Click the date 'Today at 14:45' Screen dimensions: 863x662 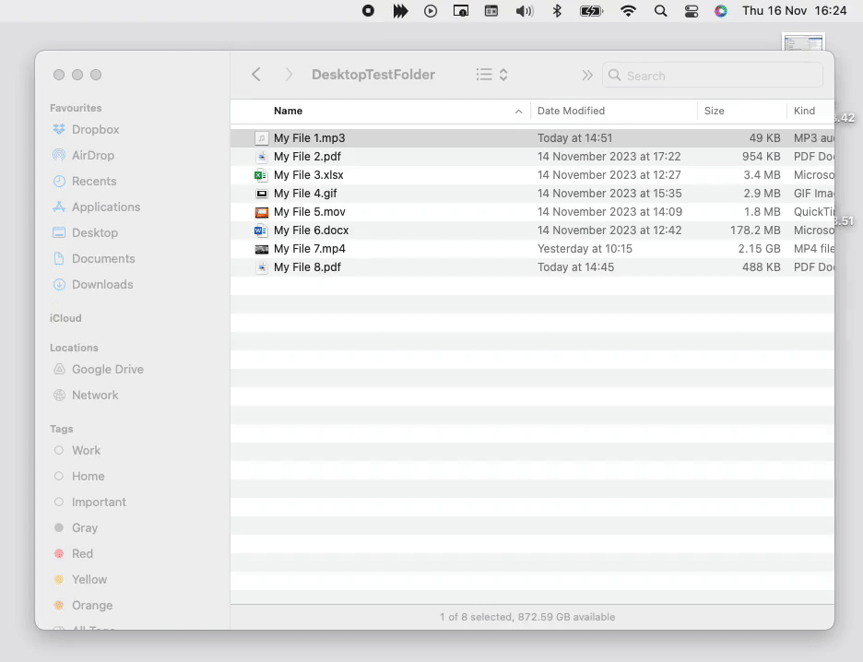(575, 266)
